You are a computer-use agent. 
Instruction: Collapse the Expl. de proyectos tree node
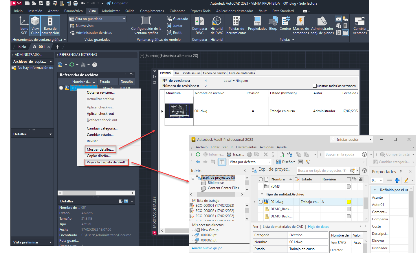tap(193, 178)
